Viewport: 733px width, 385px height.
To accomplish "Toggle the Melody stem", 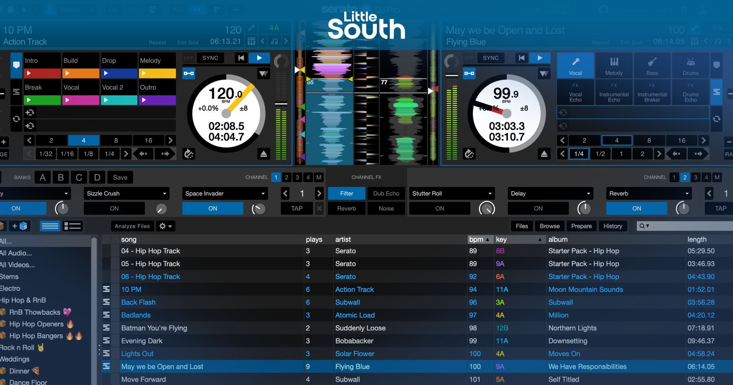I will (614, 65).
